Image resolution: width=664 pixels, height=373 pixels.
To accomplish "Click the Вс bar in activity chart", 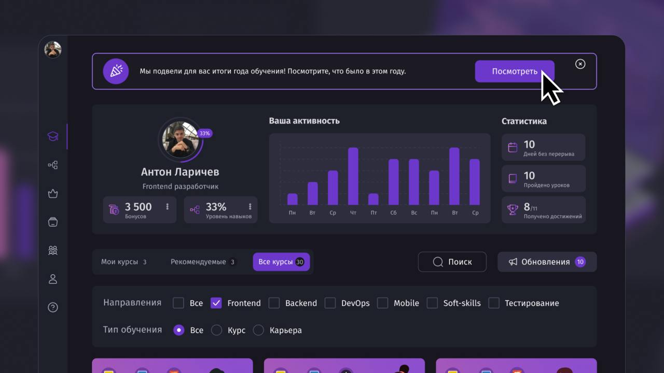I will (414, 182).
